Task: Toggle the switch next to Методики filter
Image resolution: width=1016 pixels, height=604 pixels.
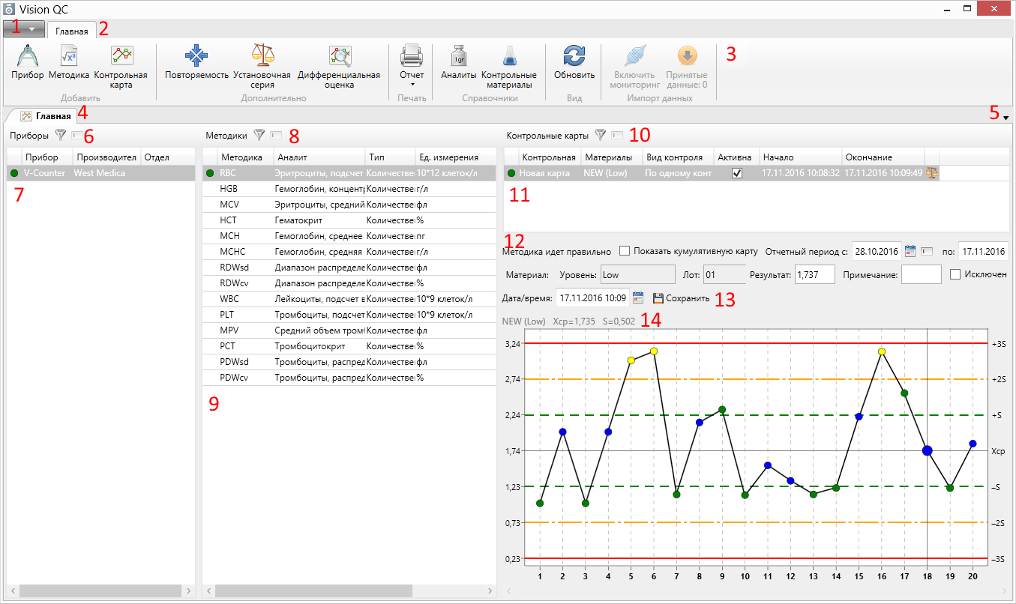Action: (x=277, y=136)
